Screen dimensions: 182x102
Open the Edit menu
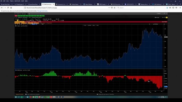pos(5,1)
